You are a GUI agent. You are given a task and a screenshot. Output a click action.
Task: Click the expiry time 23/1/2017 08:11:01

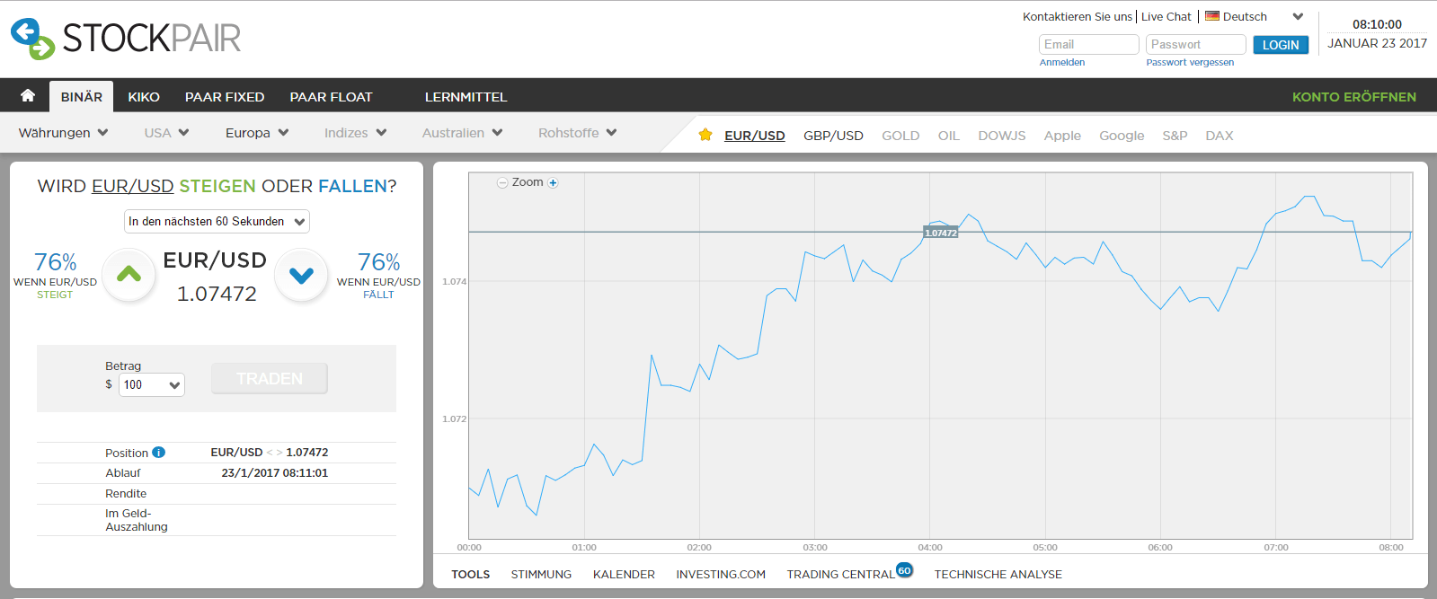(275, 473)
